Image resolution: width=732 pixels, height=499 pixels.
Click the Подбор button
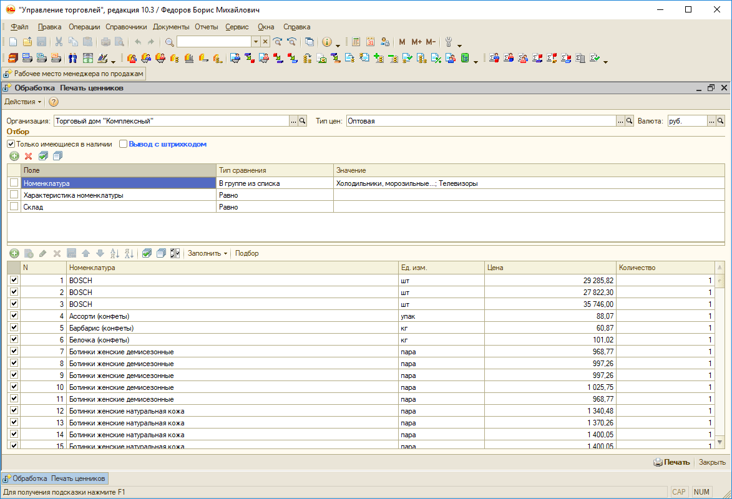click(x=246, y=253)
